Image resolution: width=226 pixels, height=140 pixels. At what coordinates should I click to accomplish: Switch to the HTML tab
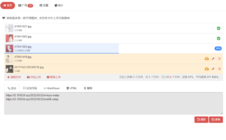point(72,88)
